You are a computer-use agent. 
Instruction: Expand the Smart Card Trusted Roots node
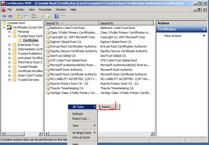(x=9, y=75)
